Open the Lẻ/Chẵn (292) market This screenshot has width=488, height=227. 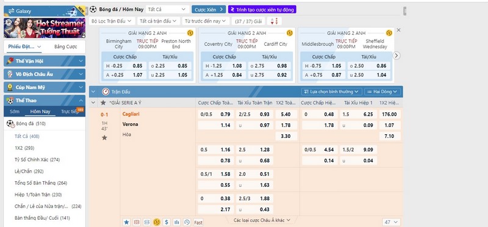[29, 171]
